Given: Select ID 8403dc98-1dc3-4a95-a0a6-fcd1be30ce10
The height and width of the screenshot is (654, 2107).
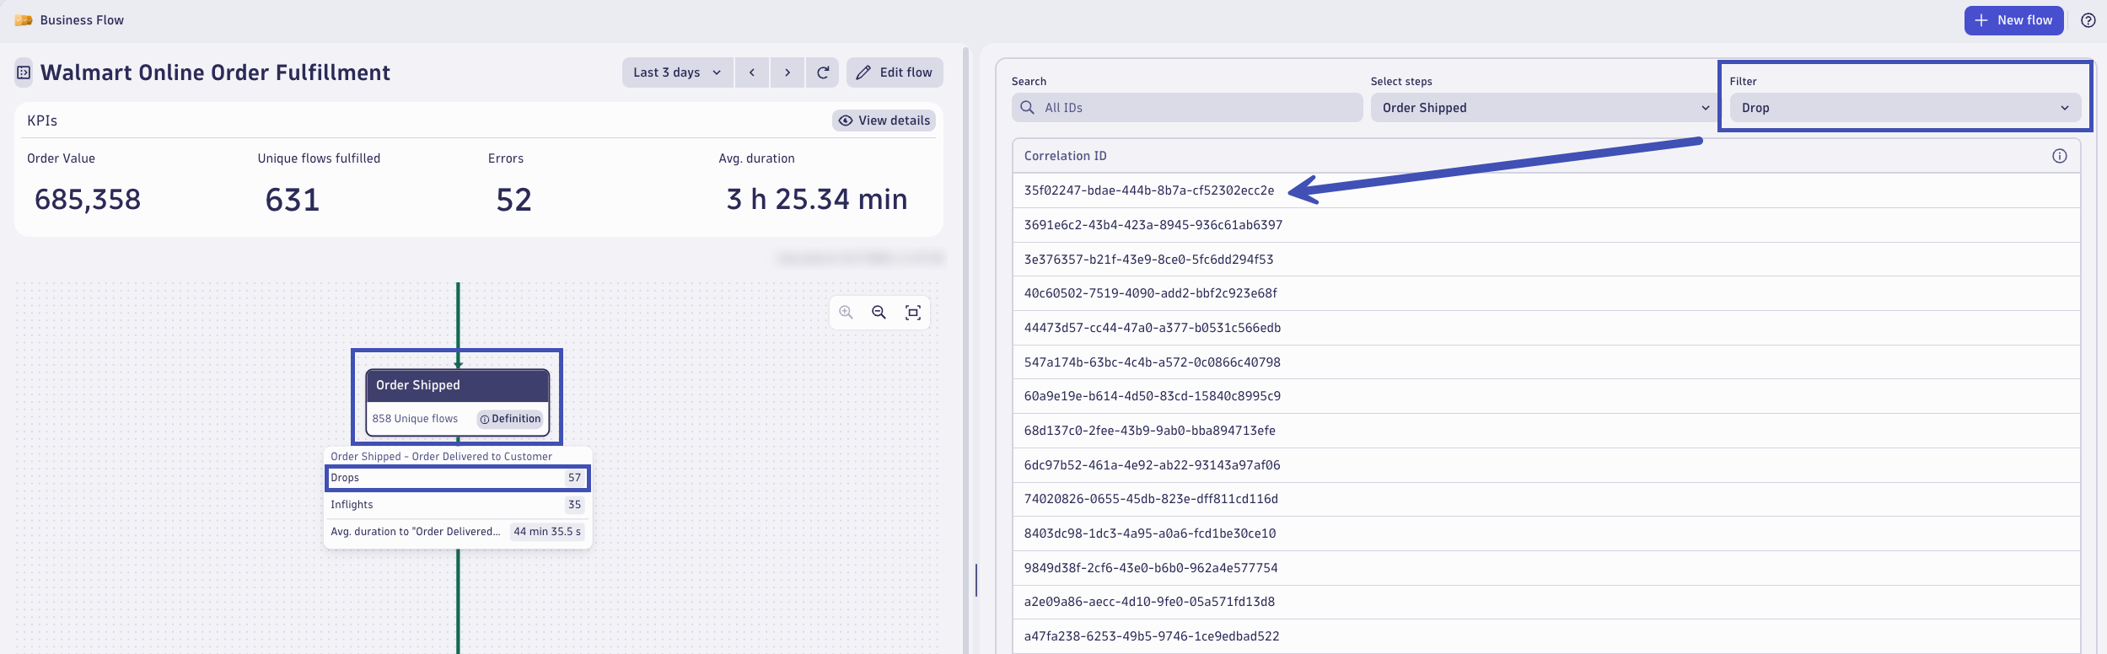Looking at the screenshot, I should click(x=1546, y=533).
